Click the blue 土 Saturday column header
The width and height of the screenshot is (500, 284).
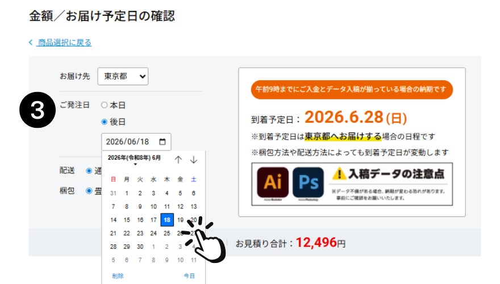click(194, 179)
